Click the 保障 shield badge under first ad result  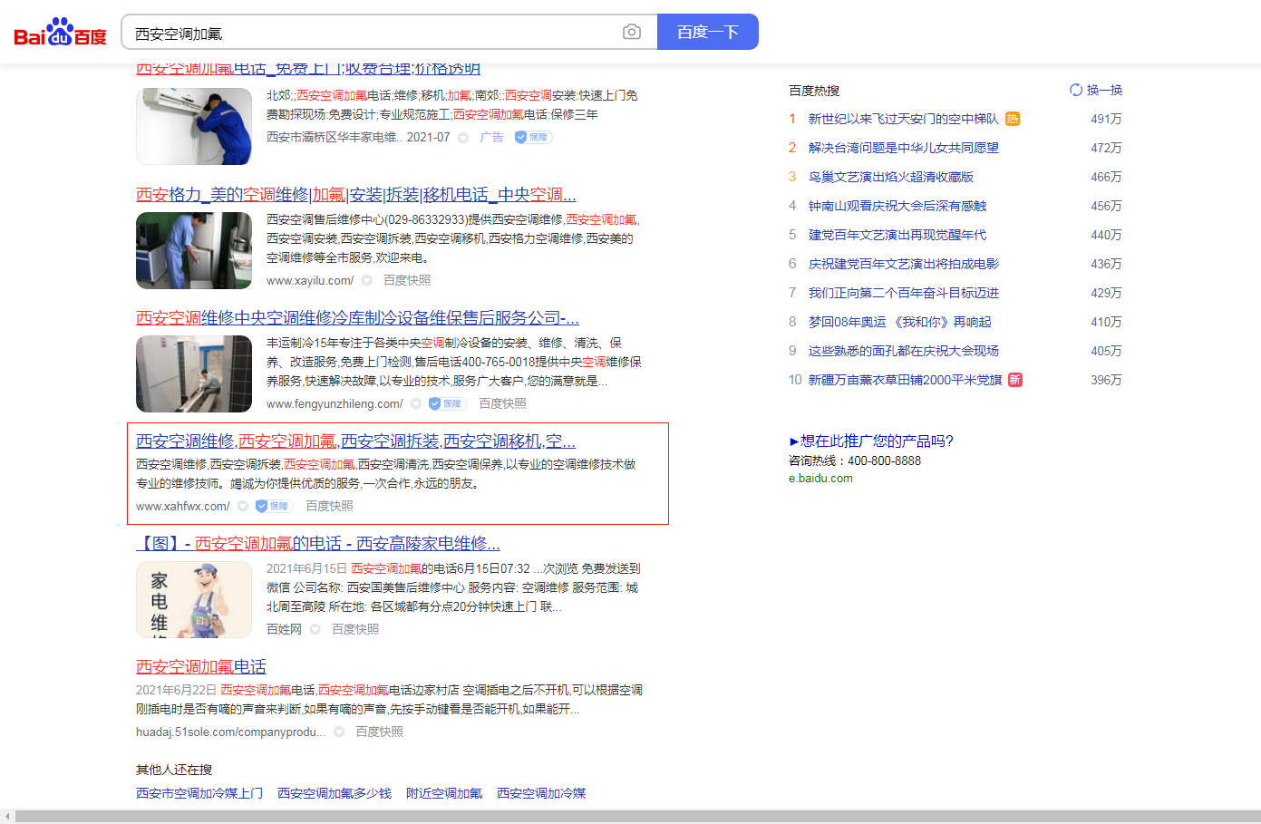point(532,137)
